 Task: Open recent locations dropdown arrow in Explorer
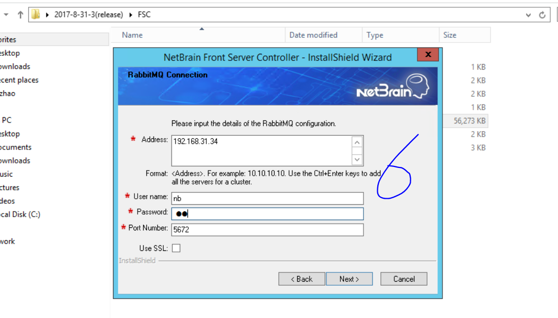coord(6,15)
